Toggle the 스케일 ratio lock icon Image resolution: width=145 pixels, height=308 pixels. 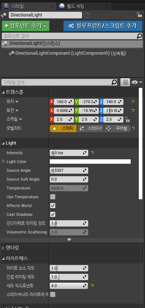pos(127,119)
